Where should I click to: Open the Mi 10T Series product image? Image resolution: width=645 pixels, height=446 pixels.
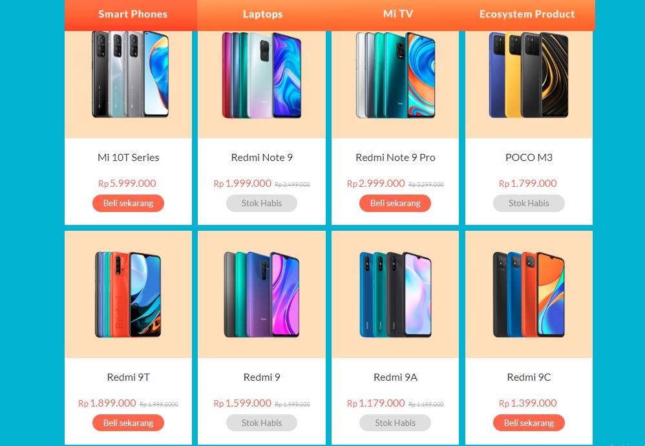pyautogui.click(x=130, y=74)
